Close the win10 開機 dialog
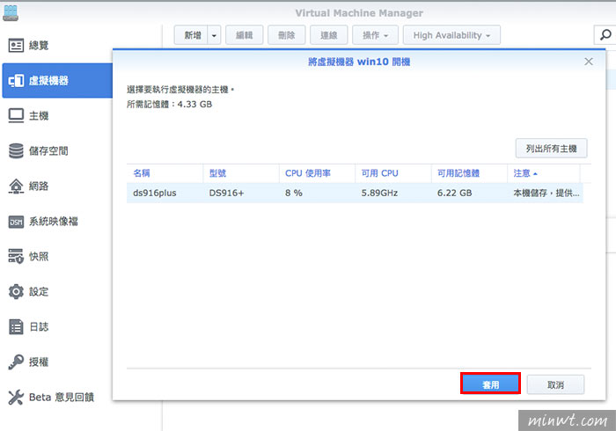The width and height of the screenshot is (616, 431). [589, 62]
